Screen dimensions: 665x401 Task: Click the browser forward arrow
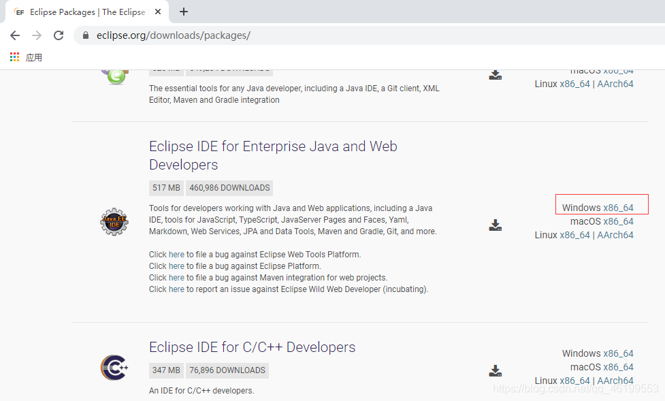click(x=37, y=35)
